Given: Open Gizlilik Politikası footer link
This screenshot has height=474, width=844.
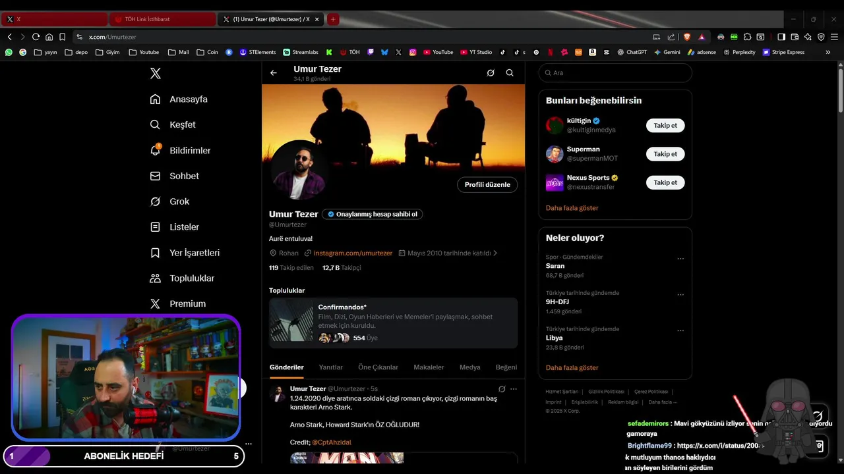Looking at the screenshot, I should (606, 392).
